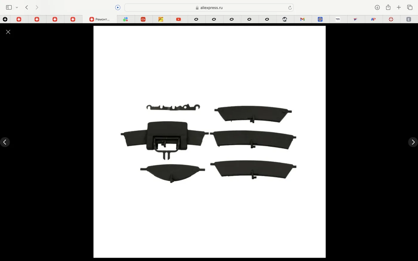Open the sidebar tab group dropdown chevron

coord(17,7)
